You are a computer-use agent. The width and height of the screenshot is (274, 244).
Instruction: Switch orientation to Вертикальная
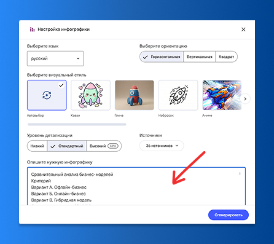coord(200,57)
